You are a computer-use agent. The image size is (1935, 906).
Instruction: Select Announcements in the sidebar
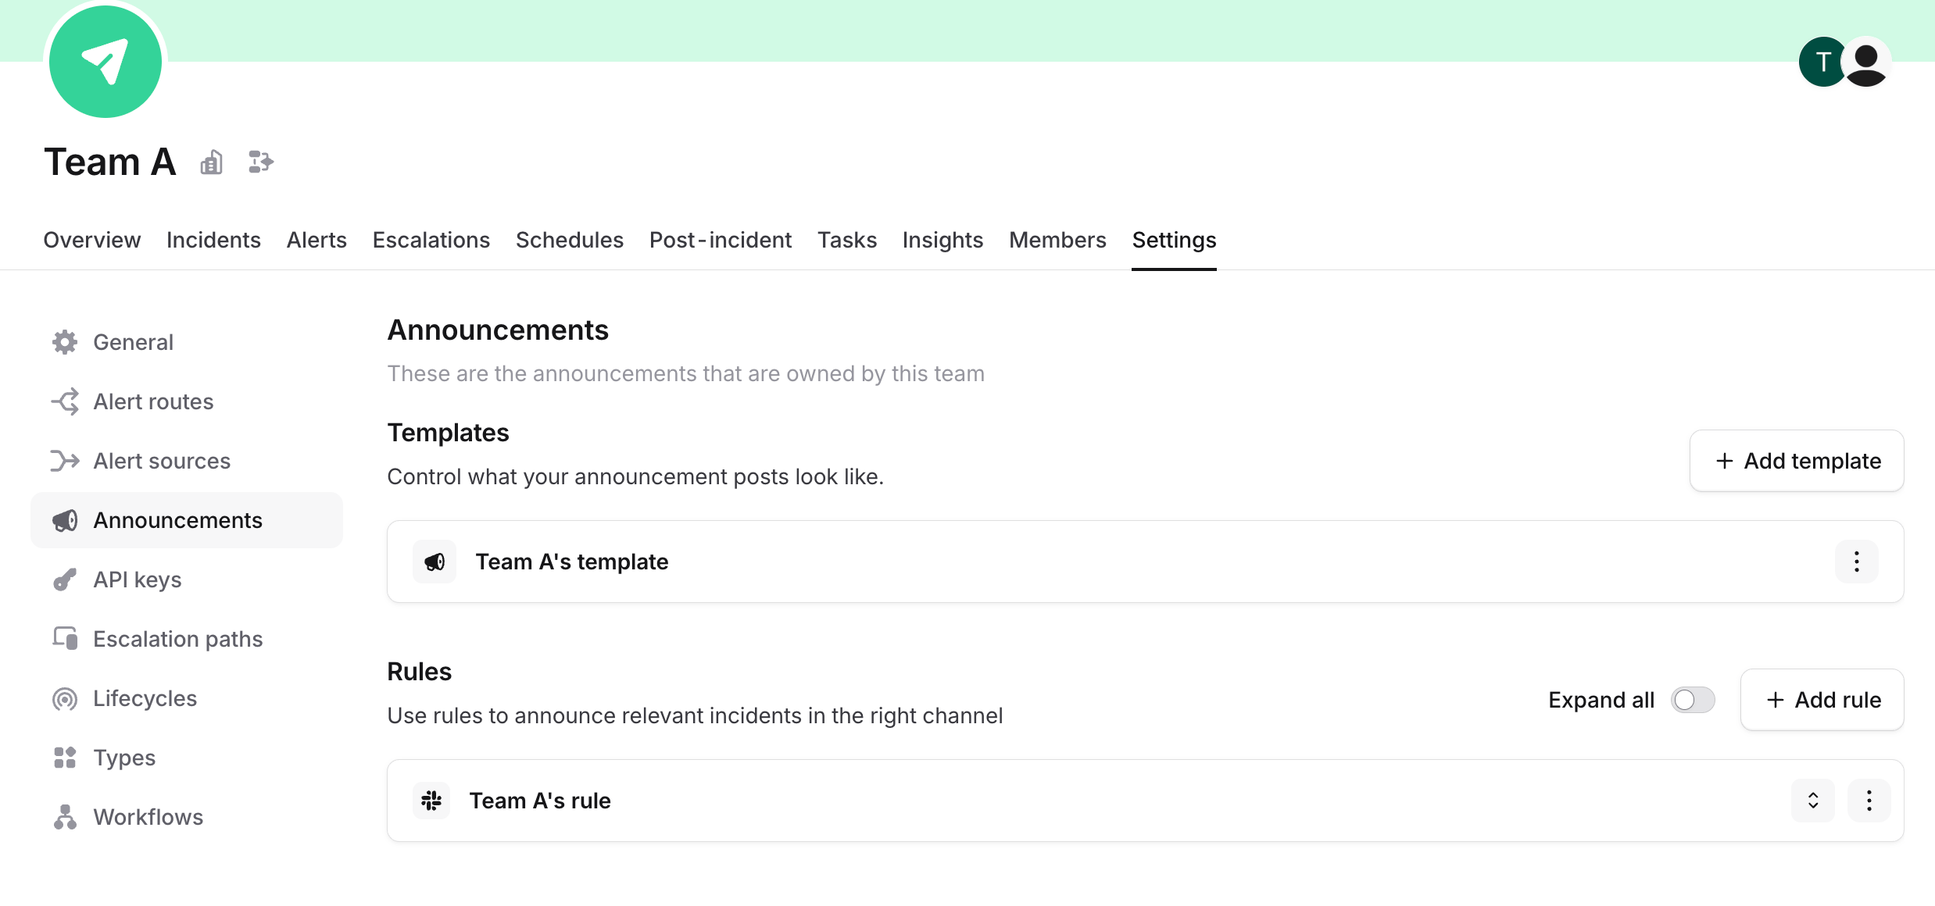[x=187, y=520]
